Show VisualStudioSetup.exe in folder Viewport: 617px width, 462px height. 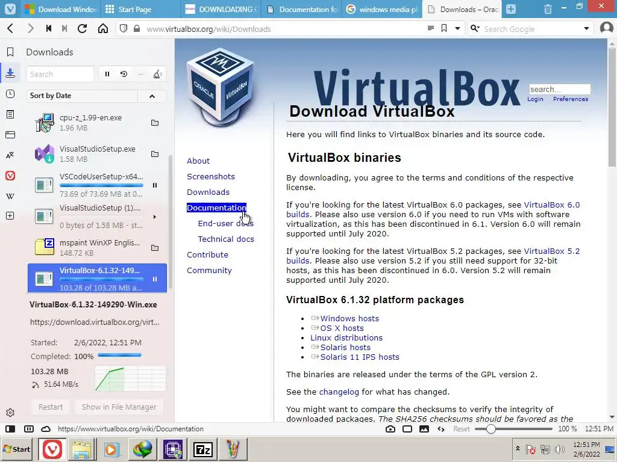(x=155, y=154)
